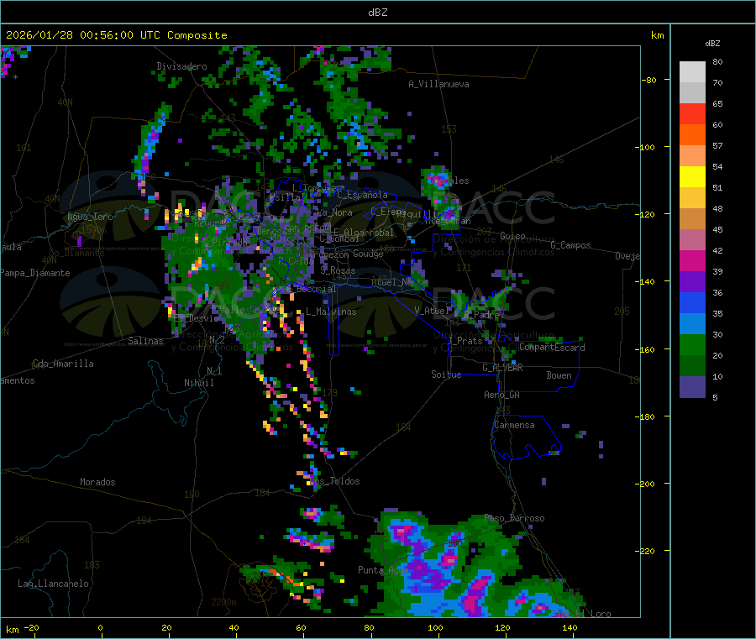Viewport: 756px width, 639px height.
Task: Click the 'Escorial' map label
Action: click(317, 289)
